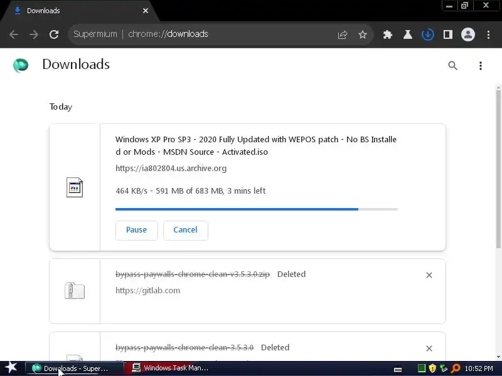Viewport: 502px width, 376px height.
Task: Open the Windows XP Pro SP3 ISO file name link
Action: click(x=256, y=145)
